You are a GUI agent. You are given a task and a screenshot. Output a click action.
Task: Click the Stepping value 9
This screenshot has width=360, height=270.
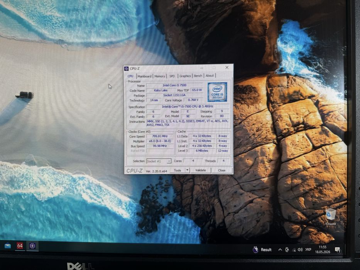tap(222, 111)
